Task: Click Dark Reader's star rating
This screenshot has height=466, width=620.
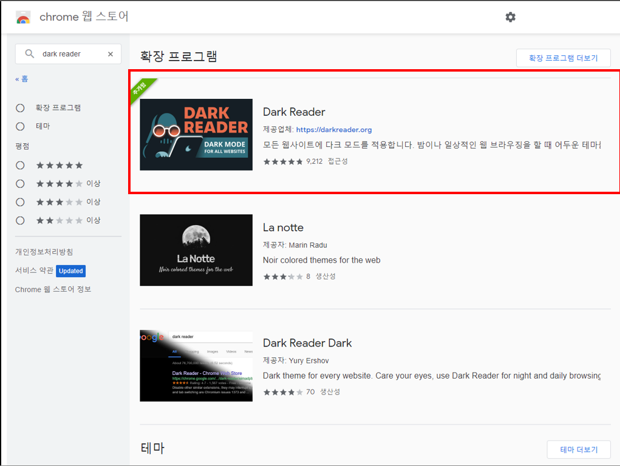Action: point(283,161)
